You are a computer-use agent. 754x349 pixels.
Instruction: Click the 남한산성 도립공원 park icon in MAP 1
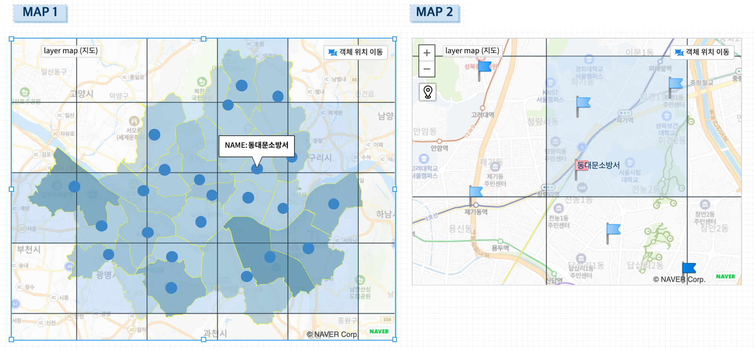[x=360, y=280]
